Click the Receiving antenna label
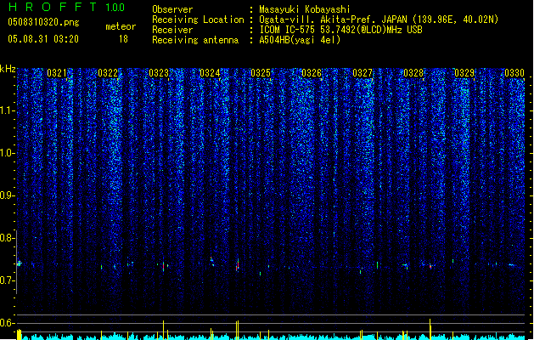 point(195,40)
